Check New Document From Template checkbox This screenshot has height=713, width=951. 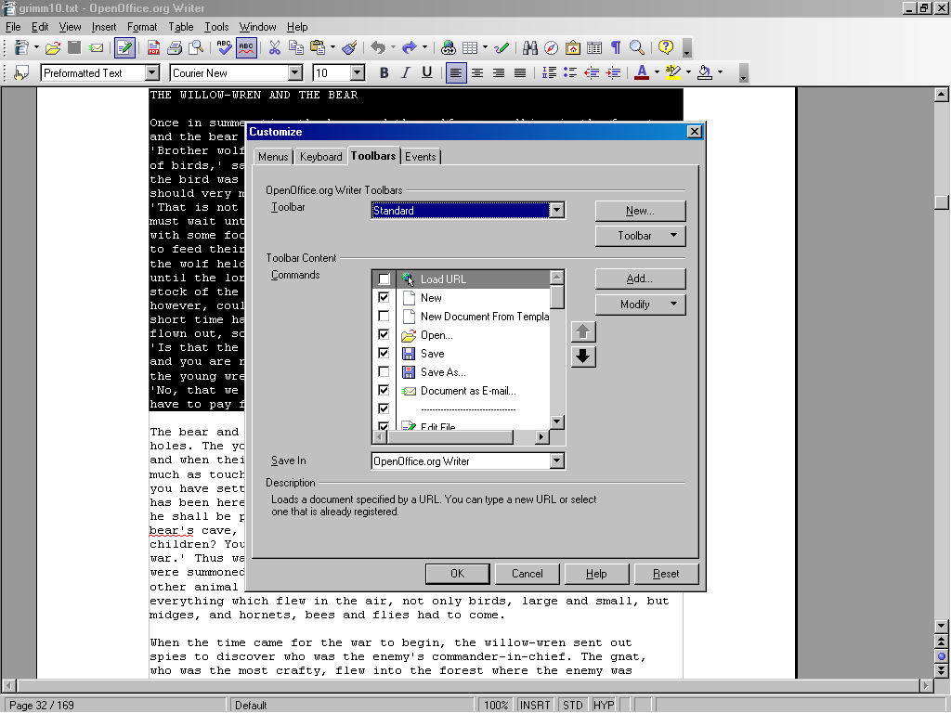[x=384, y=316]
